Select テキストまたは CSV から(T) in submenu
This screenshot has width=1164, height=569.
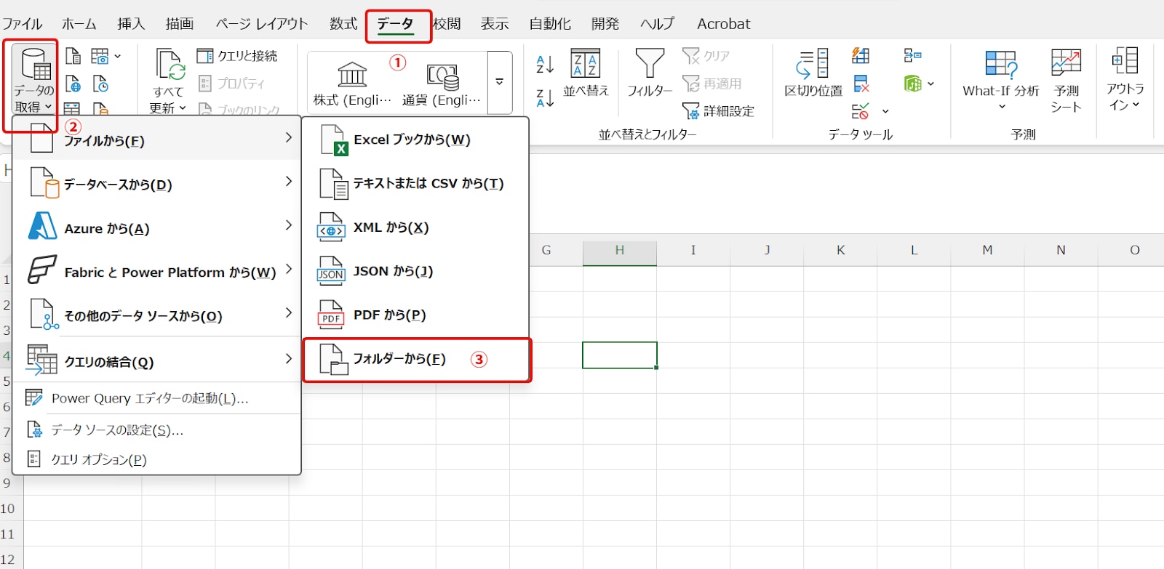tap(415, 183)
